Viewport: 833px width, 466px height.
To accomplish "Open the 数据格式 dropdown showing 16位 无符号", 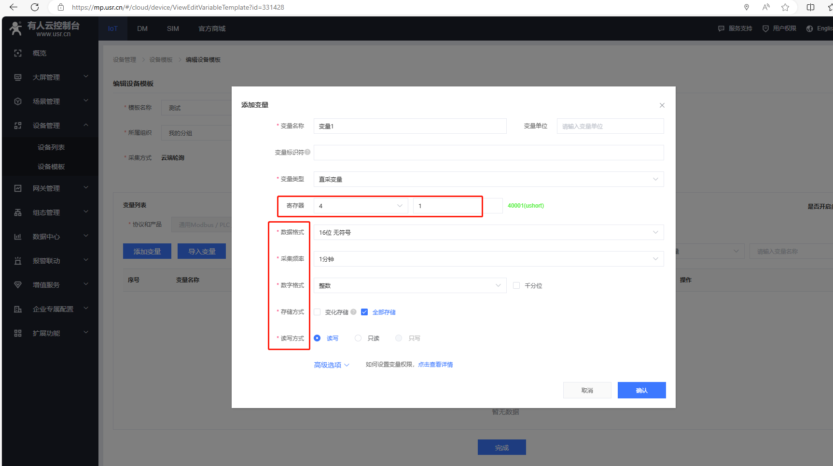I will pos(488,232).
